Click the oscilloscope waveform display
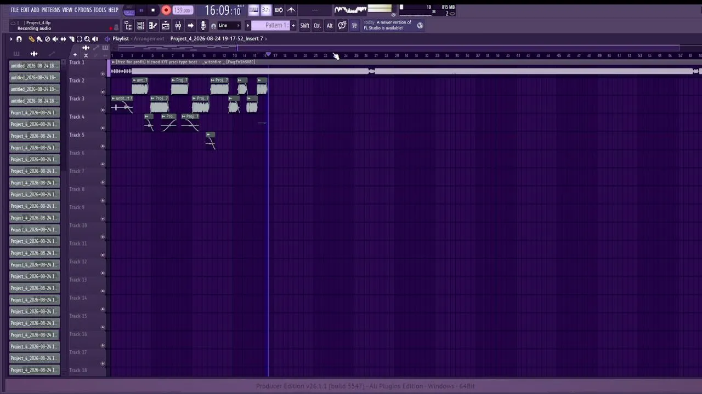 pyautogui.click(x=351, y=9)
